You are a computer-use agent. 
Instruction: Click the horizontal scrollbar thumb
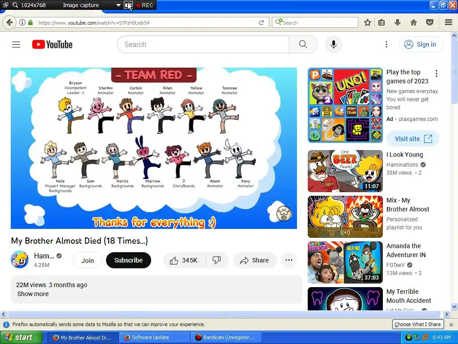pos(224,314)
